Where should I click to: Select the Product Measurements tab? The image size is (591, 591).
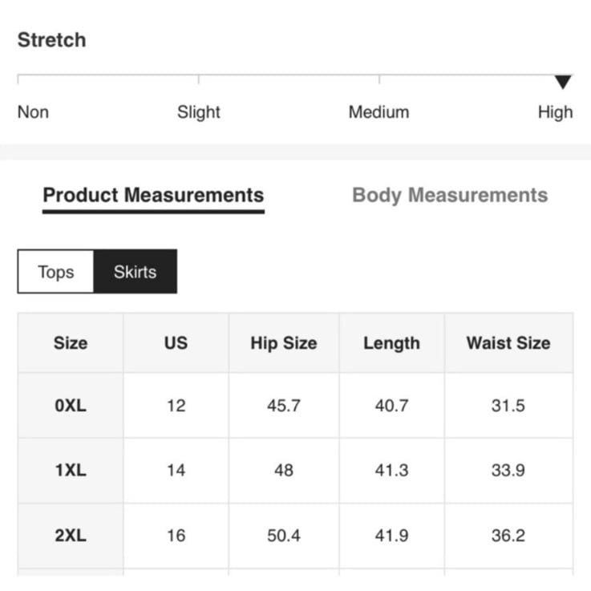[153, 195]
